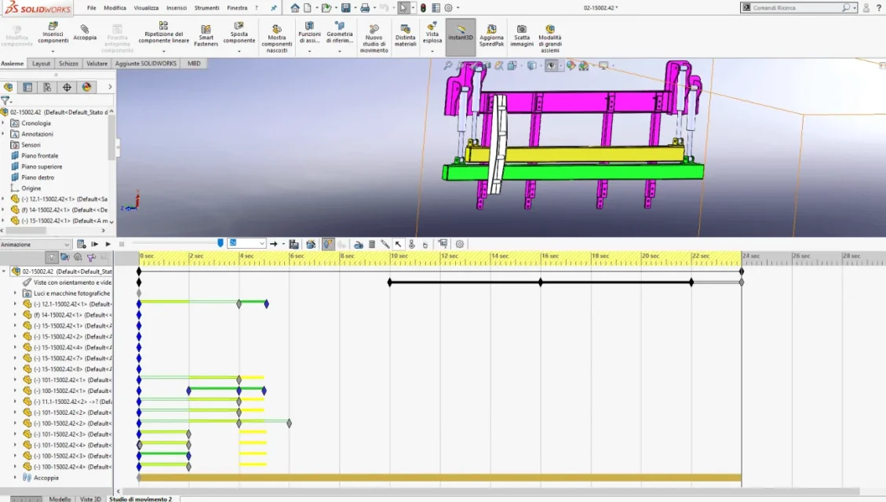Click the motion study calculate icon
Image resolution: width=886 pixels, height=502 pixels.
pos(81,244)
